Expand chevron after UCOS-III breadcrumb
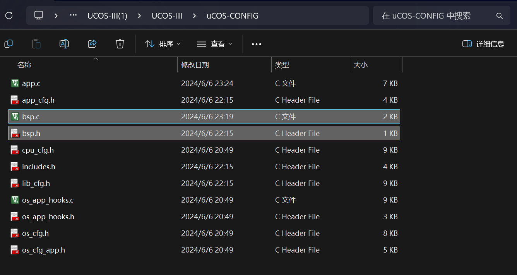The image size is (517, 275). pos(194,16)
